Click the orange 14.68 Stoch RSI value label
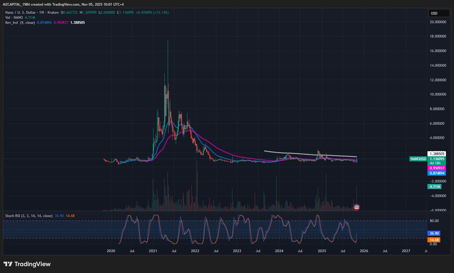 (434, 239)
